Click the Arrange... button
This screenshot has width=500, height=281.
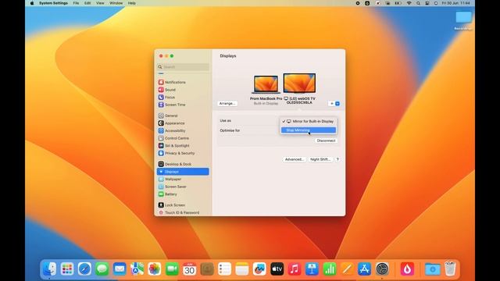(x=227, y=104)
